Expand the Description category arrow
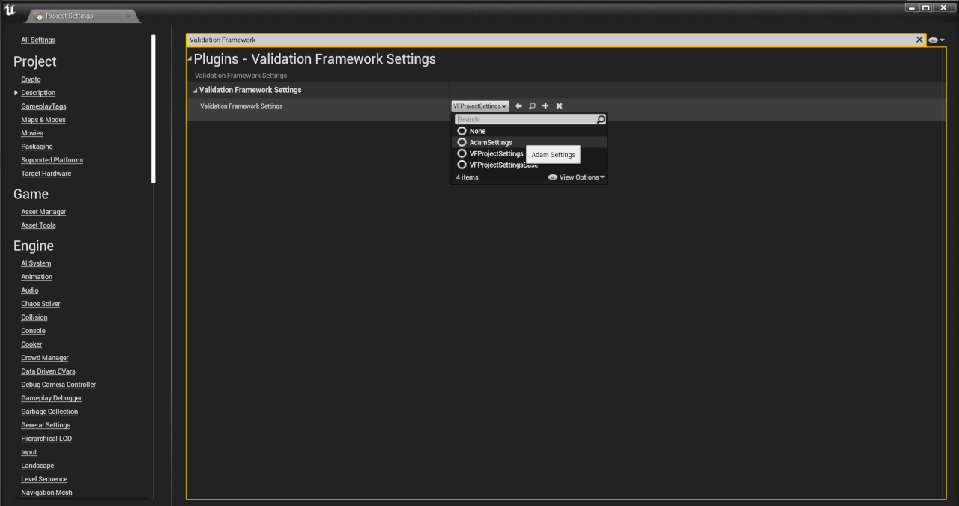The image size is (959, 506). click(x=16, y=93)
